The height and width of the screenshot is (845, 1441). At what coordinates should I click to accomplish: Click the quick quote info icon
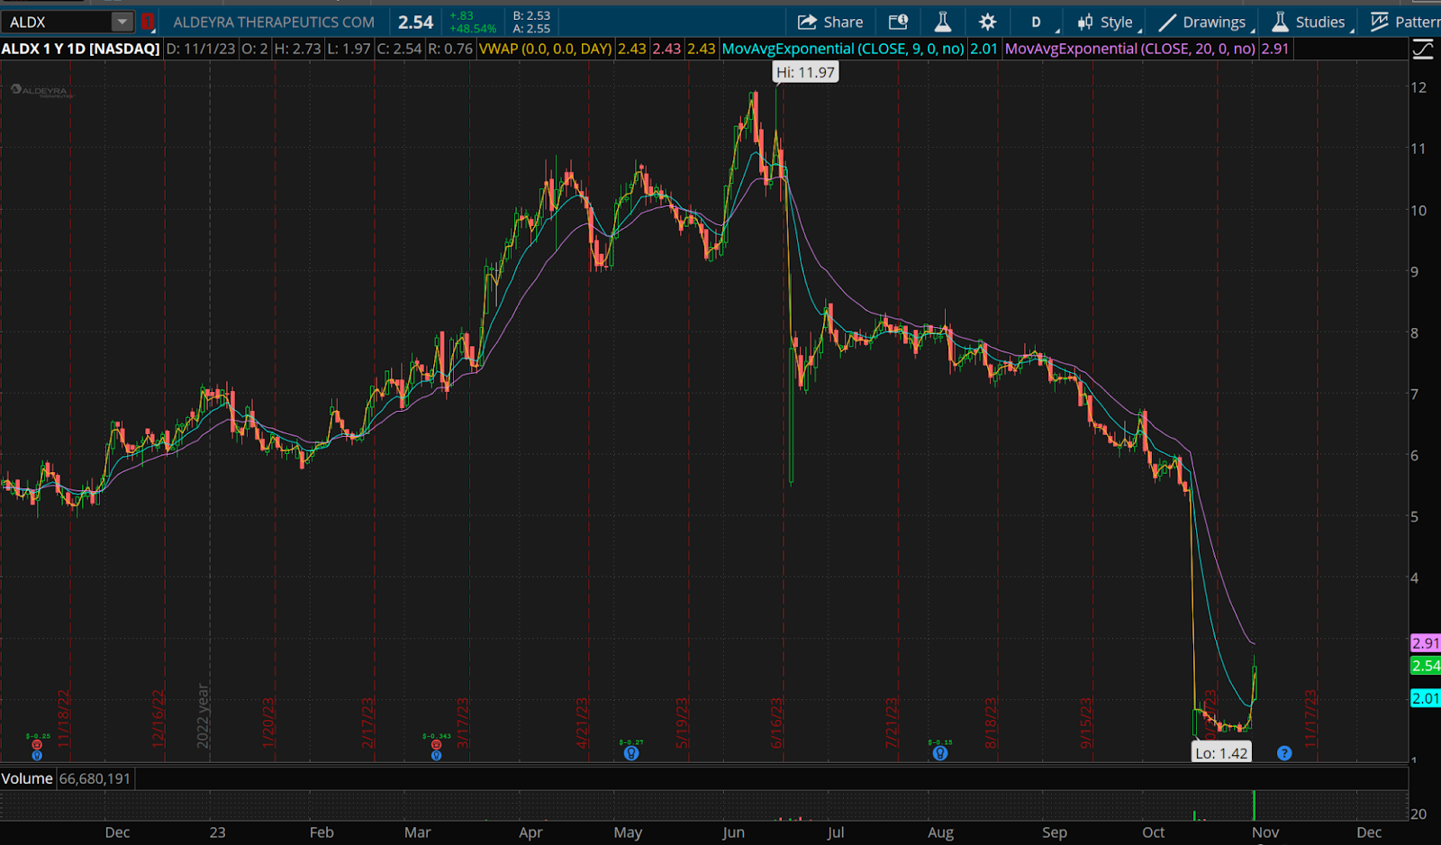tap(898, 22)
